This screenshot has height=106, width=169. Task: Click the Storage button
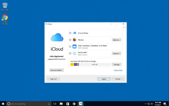(x=117, y=64)
